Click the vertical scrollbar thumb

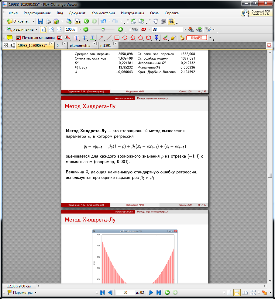pyautogui.click(x=270, y=175)
